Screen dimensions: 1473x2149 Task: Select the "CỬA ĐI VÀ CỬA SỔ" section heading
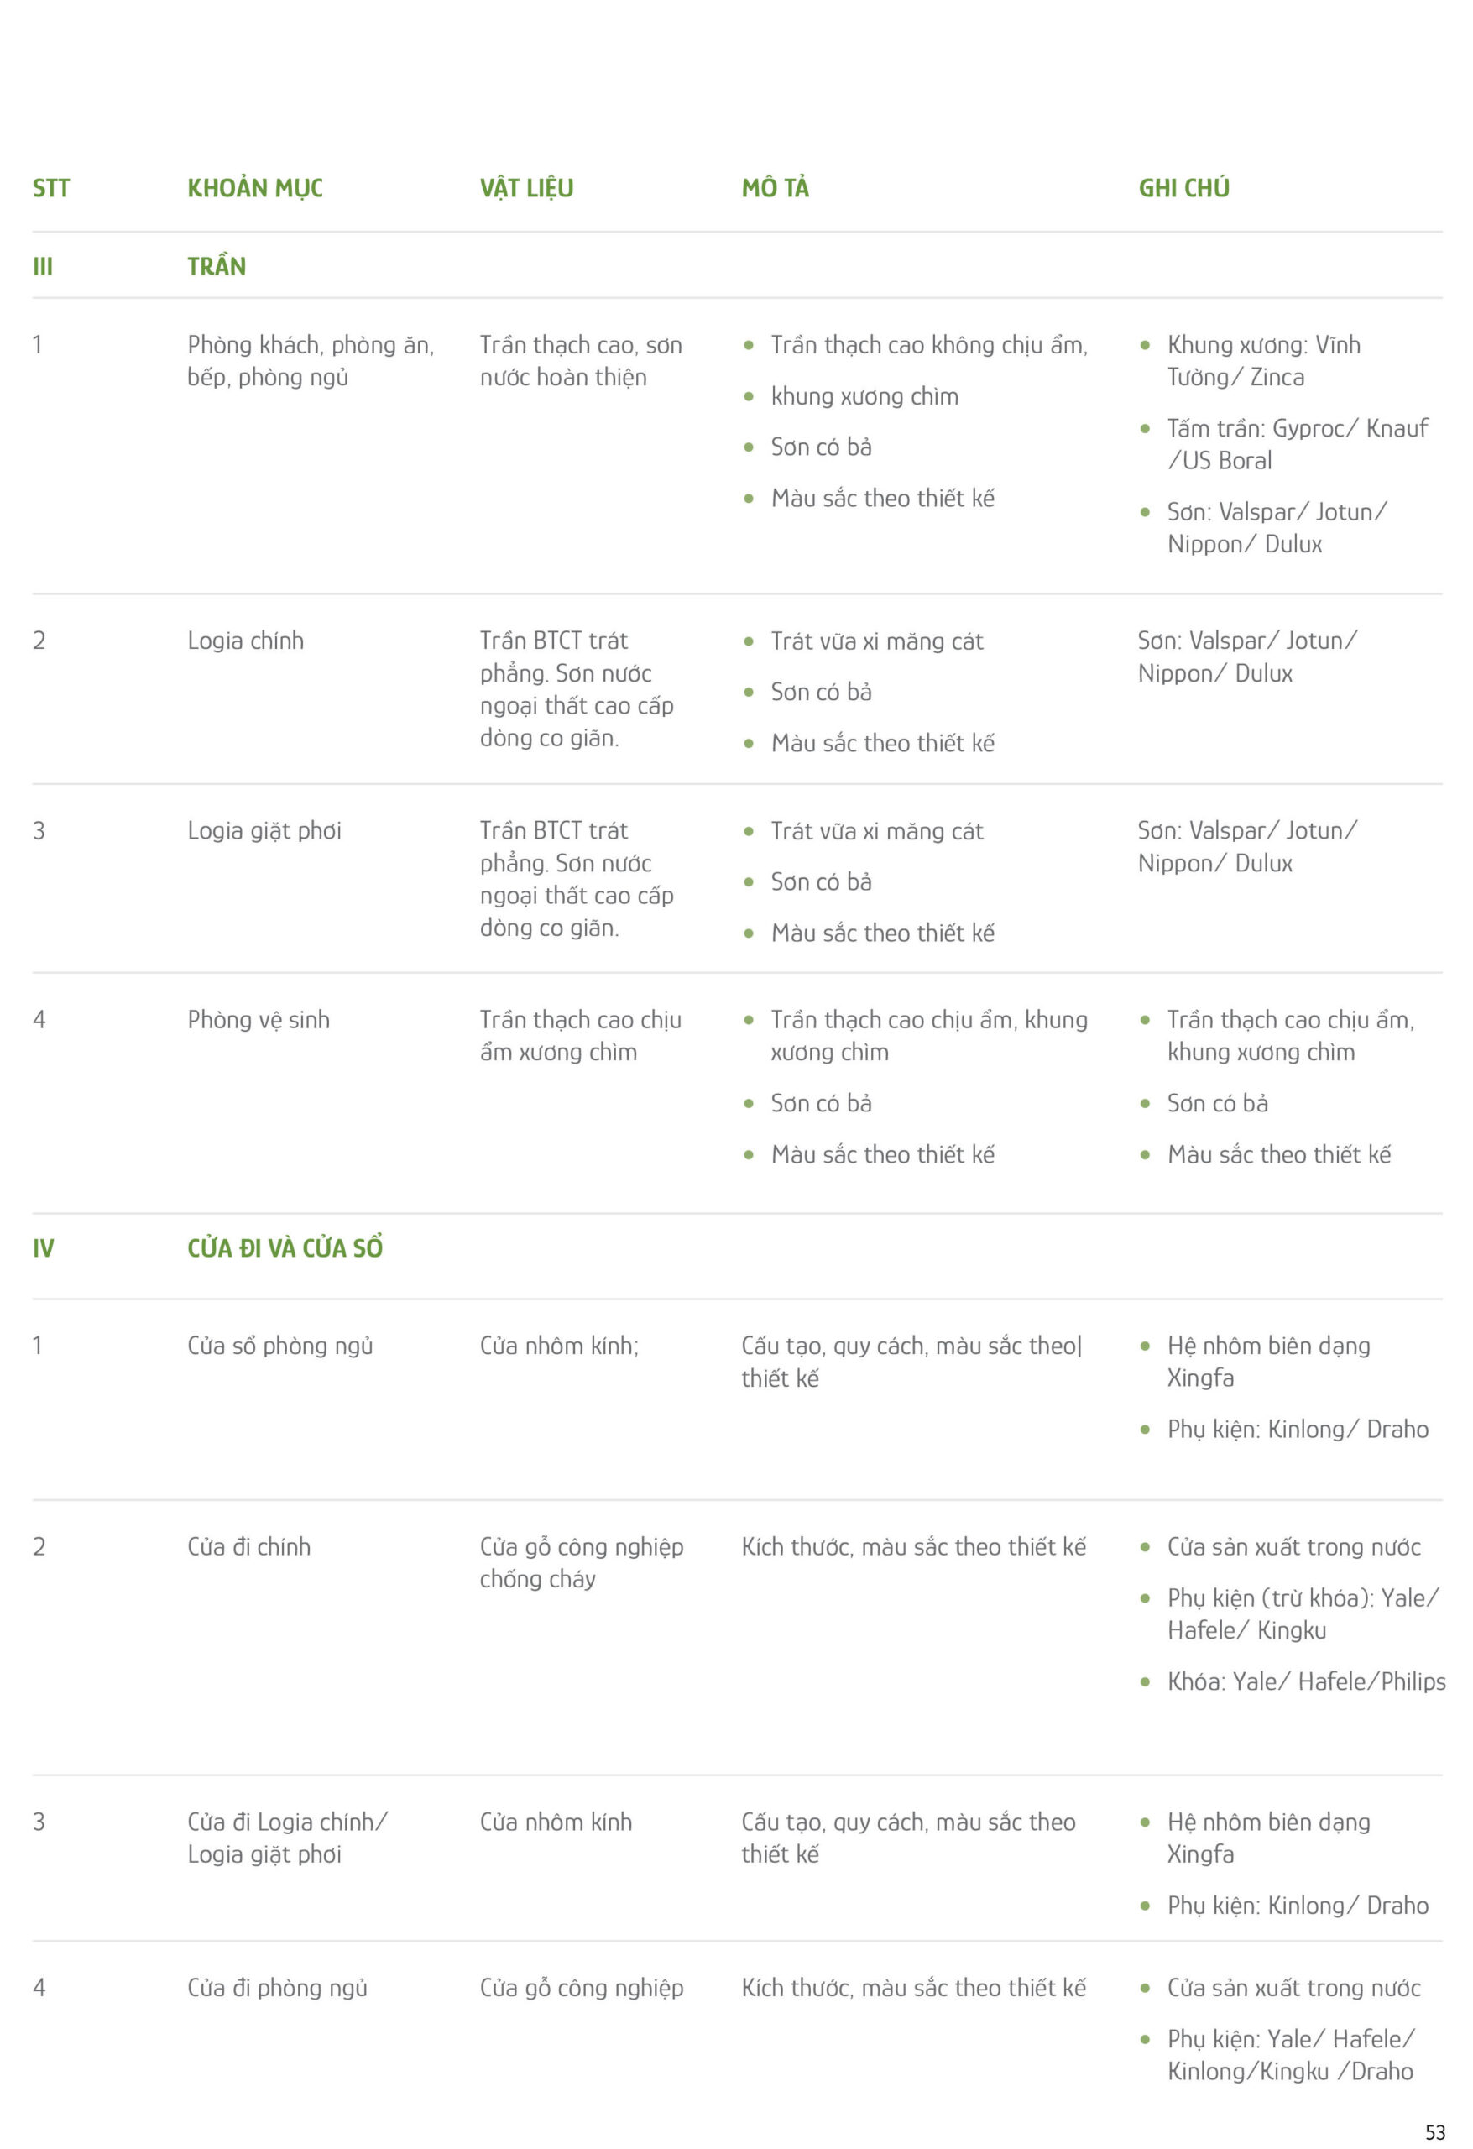285,1248
